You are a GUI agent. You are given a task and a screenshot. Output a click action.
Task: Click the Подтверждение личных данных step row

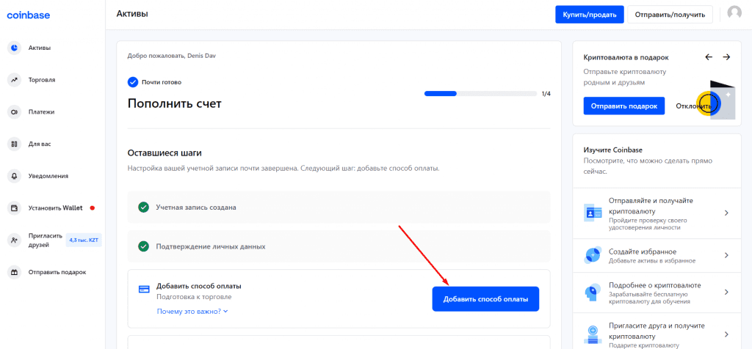[339, 246]
